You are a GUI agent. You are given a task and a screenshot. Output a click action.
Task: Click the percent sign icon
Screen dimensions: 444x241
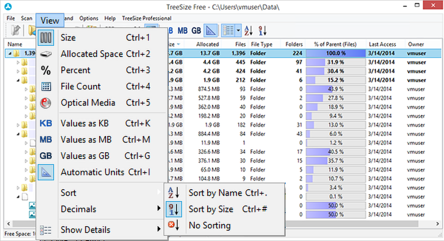point(46,70)
